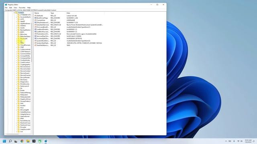Viewport: 257px width, 144px height.
Task: Select the CrashControl tree key
Action: coord(25,62)
